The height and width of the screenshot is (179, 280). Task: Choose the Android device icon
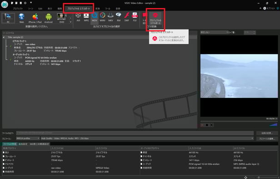(x=48, y=18)
